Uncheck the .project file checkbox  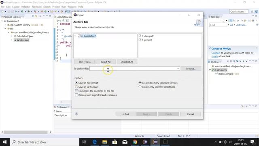[x=140, y=40]
